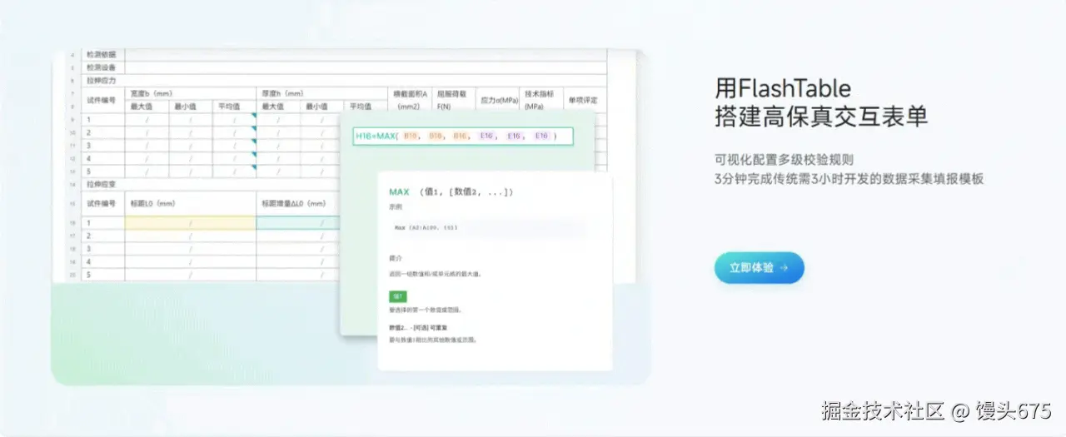This screenshot has height=437, width=1066.
Task: Select the teal highlighted 标距增量ΔL0 cell
Action: (298, 223)
